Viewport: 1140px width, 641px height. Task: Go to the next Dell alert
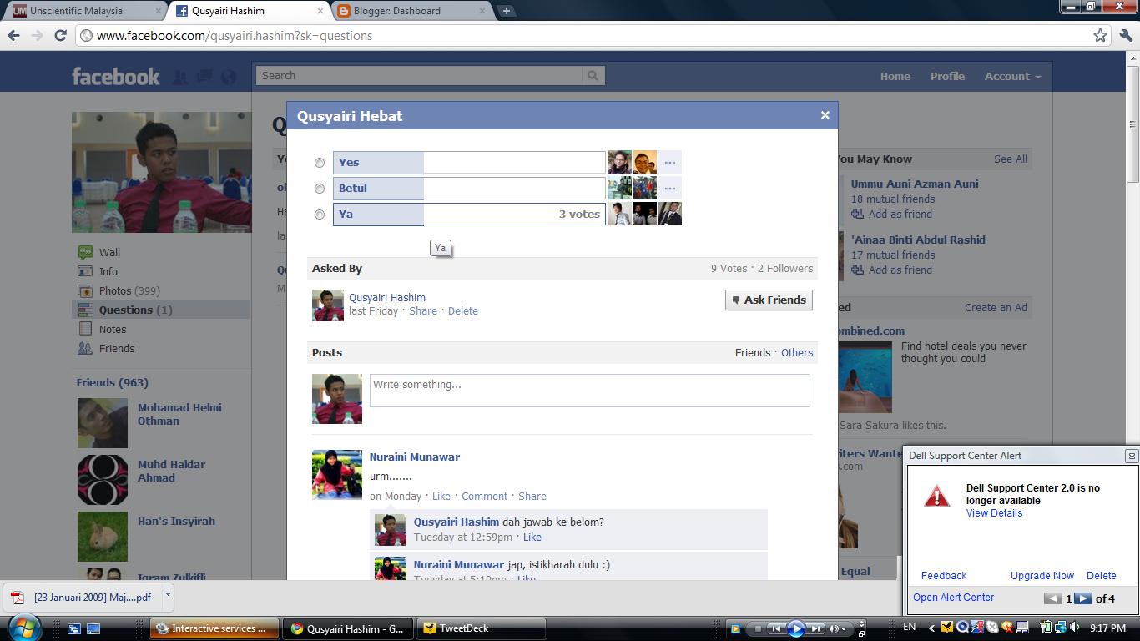click(x=1082, y=598)
